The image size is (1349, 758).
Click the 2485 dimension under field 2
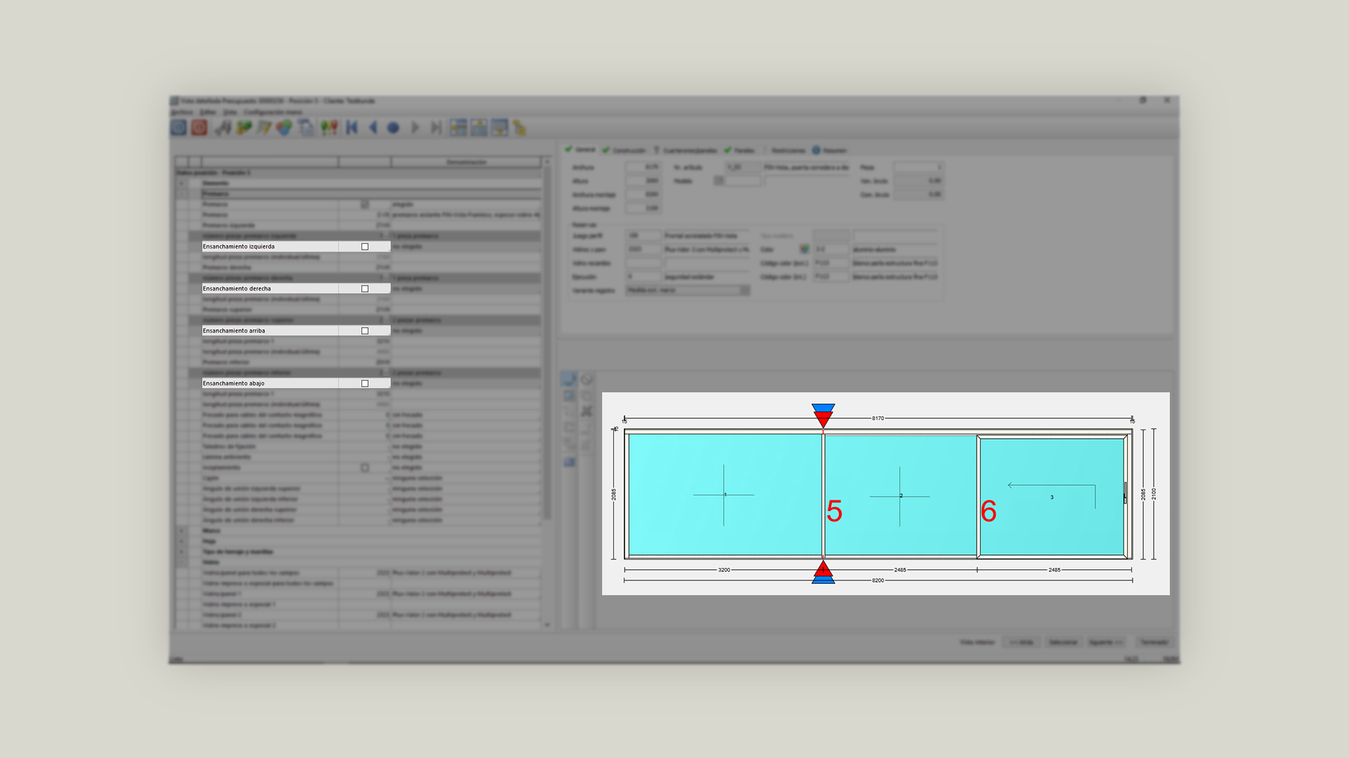point(900,570)
